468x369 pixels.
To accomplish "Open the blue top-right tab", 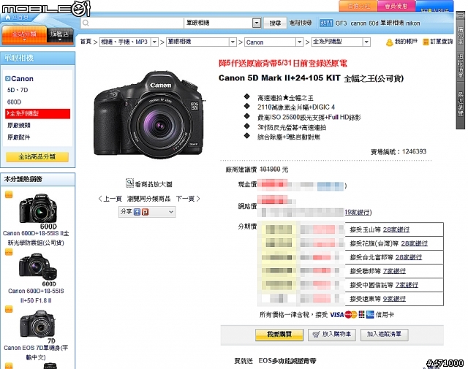I will [434, 7].
